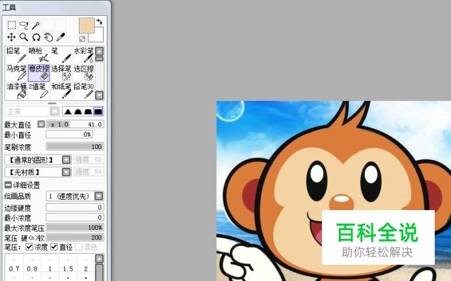Adjust the 最大直径 size slider
Image resolution: width=451 pixels, height=281 pixels.
pyautogui.click(x=75, y=124)
